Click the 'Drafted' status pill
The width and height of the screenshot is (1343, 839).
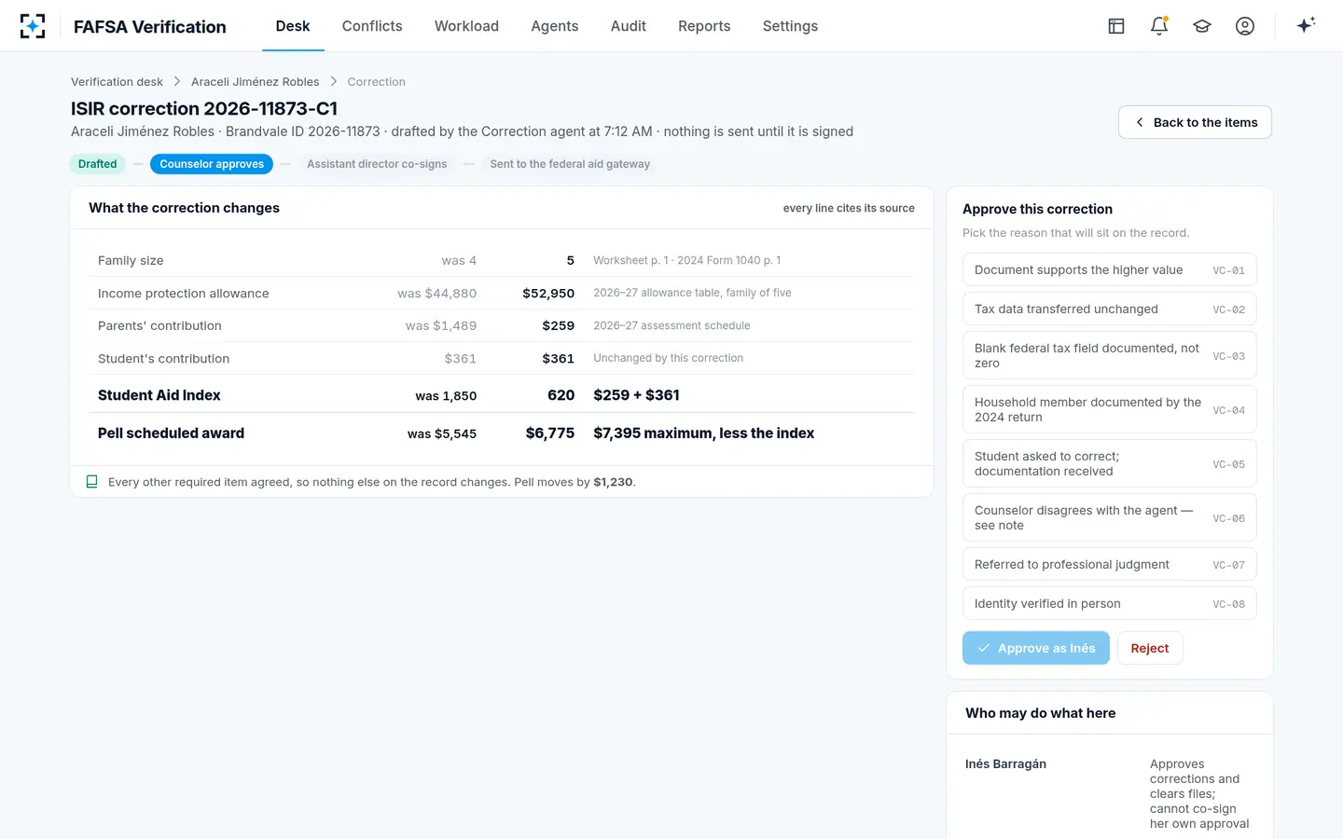98,164
